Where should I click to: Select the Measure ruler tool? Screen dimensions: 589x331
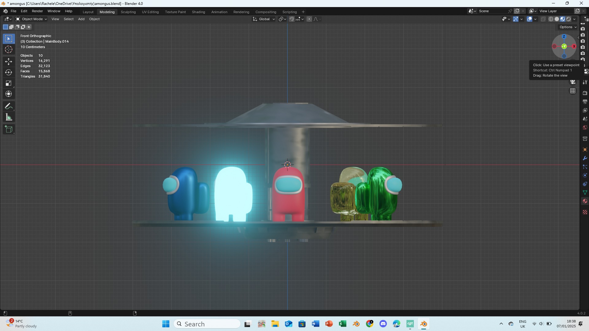click(x=9, y=117)
